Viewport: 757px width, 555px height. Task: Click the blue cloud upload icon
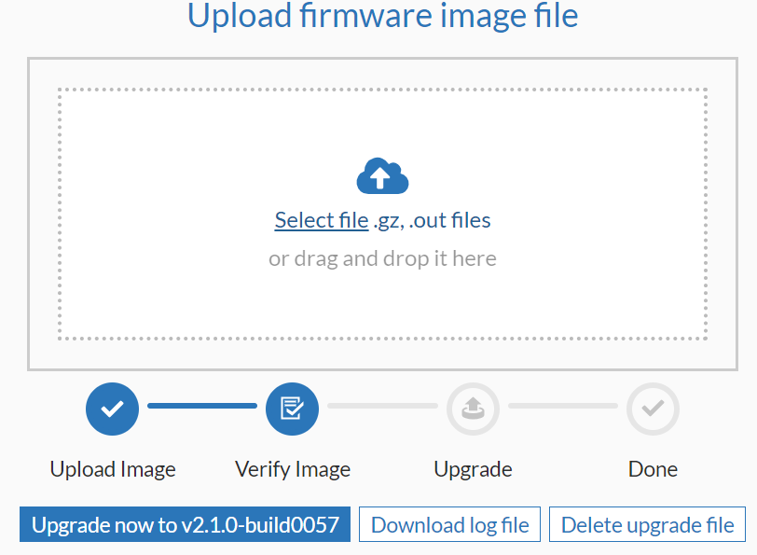tap(381, 175)
